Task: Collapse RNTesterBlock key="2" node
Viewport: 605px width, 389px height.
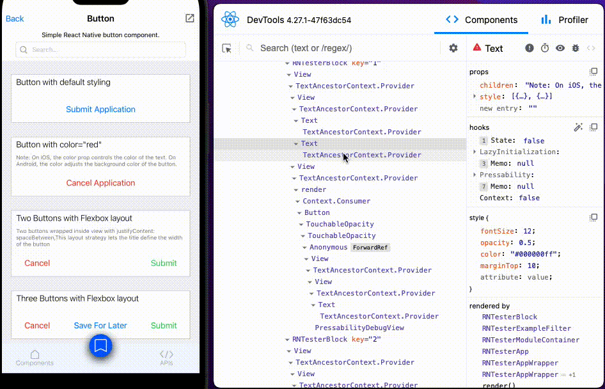Action: click(x=286, y=339)
